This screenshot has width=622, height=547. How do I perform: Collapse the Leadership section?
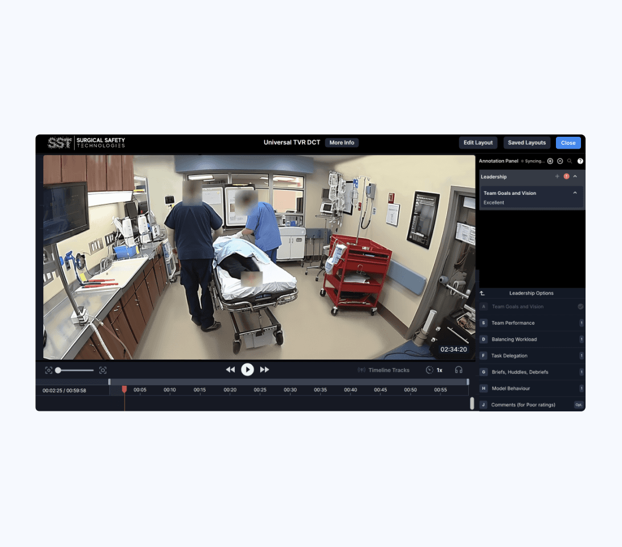pos(575,176)
